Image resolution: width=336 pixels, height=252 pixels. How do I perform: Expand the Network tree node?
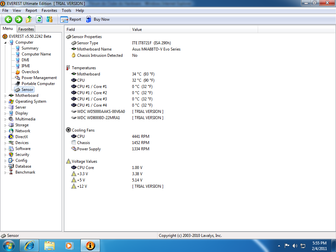pos(5,131)
